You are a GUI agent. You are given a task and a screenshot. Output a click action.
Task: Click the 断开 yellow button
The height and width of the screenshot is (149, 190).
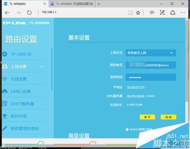tap(147, 117)
